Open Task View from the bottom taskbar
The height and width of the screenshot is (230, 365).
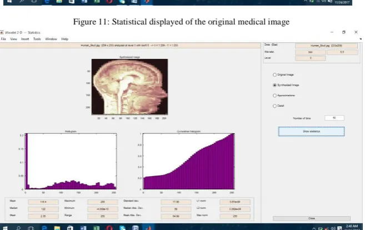pyautogui.click(x=31, y=228)
